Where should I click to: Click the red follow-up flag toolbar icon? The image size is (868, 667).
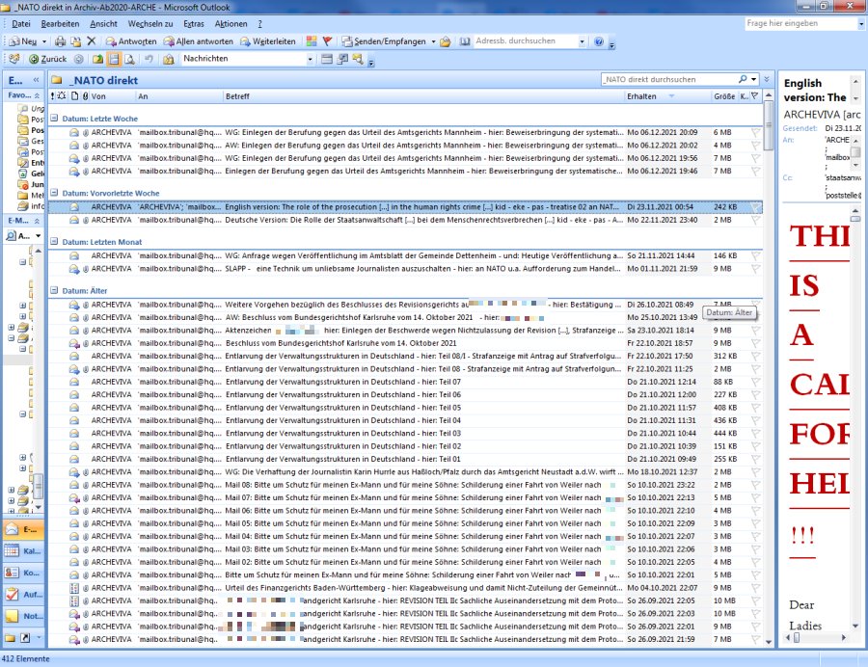pyautogui.click(x=327, y=40)
